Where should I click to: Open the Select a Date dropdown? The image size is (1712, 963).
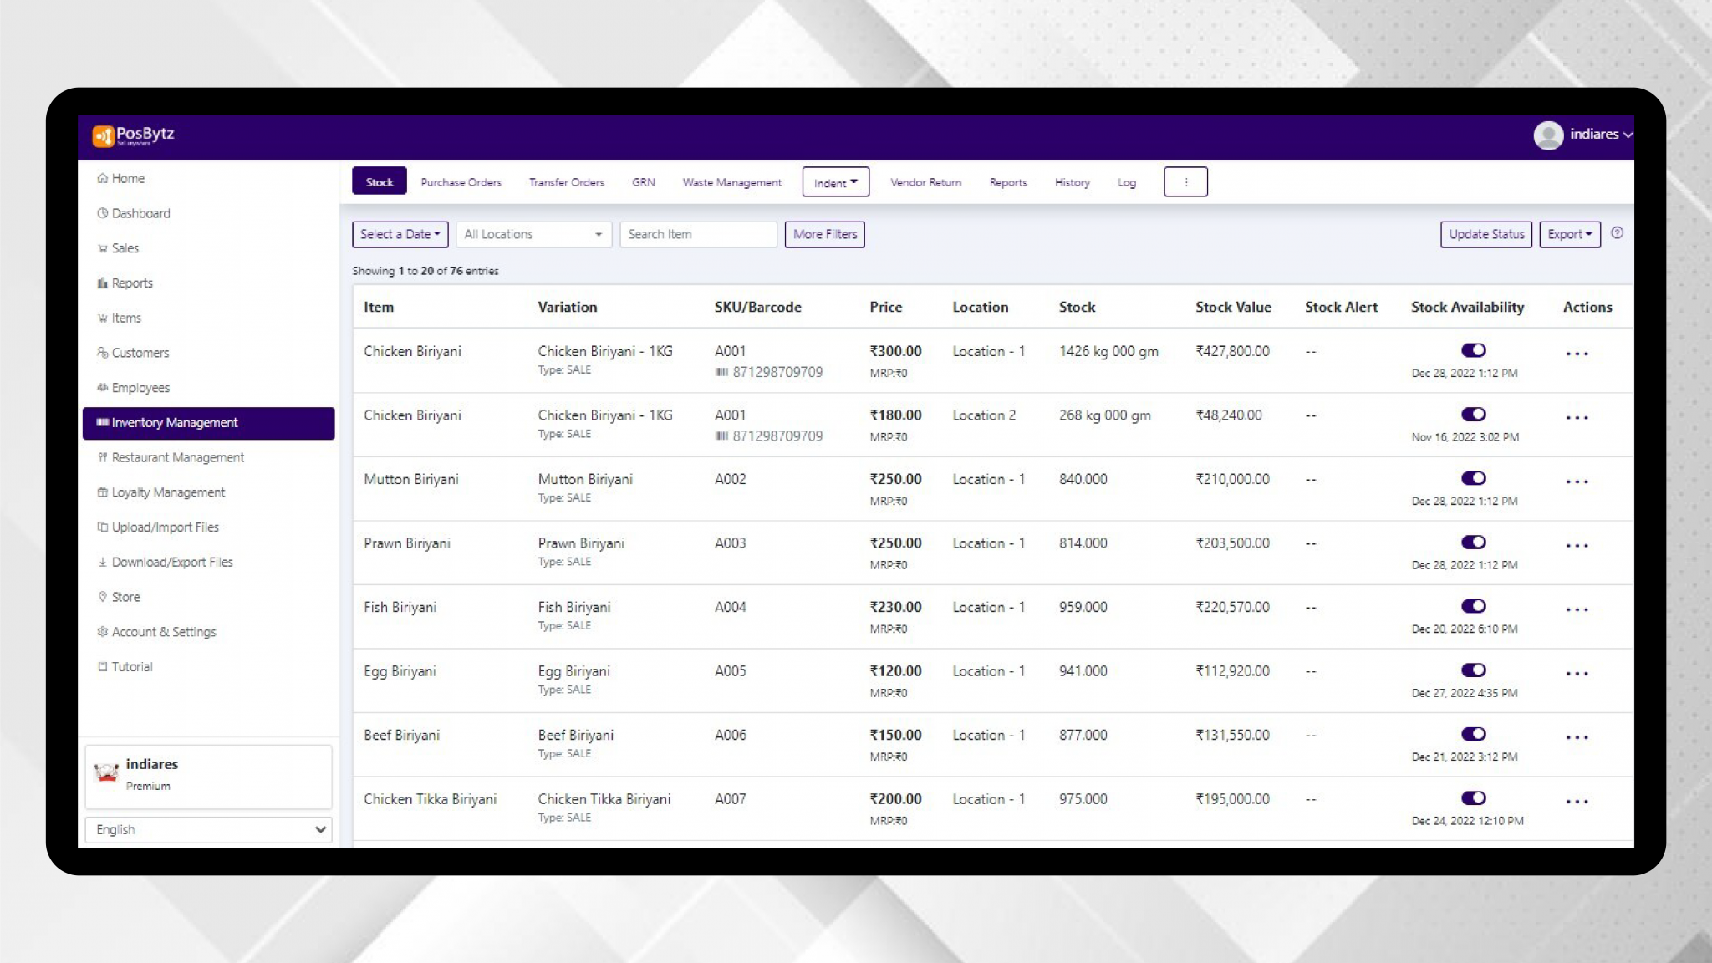tap(400, 234)
